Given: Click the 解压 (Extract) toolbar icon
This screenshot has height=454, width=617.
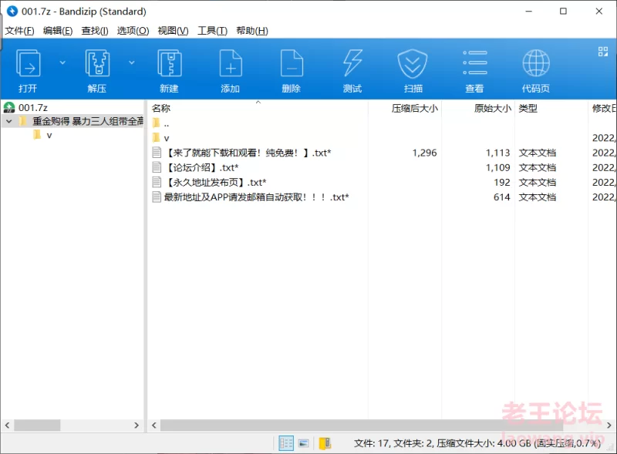Looking at the screenshot, I should click(x=97, y=69).
